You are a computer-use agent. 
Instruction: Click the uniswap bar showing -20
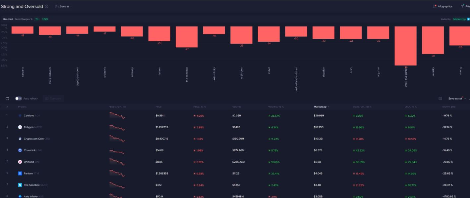(x=132, y=31)
